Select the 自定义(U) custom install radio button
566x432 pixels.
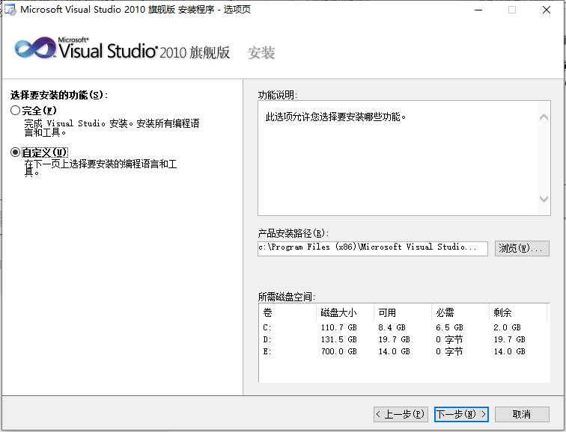15,152
